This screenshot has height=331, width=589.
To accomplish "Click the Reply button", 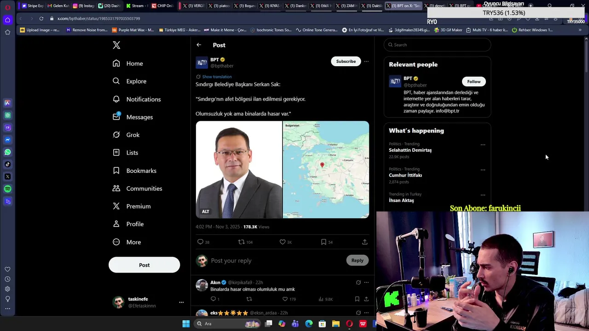I will 357,261.
